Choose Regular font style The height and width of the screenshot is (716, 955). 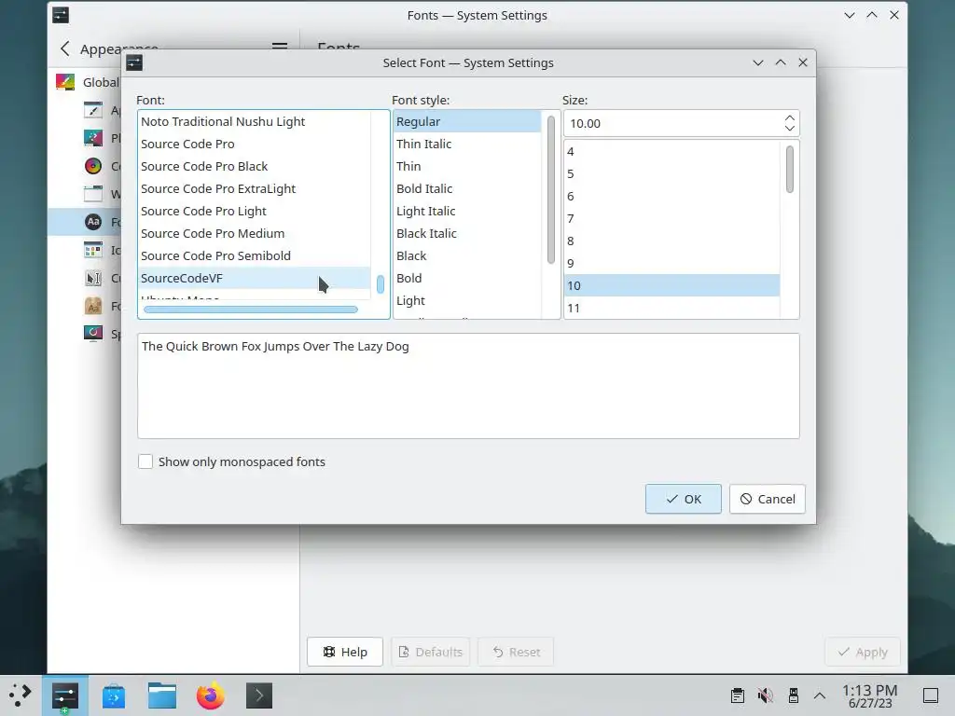coord(467,122)
